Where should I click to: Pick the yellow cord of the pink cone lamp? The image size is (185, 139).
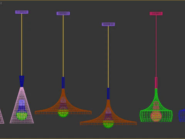coord(22,44)
